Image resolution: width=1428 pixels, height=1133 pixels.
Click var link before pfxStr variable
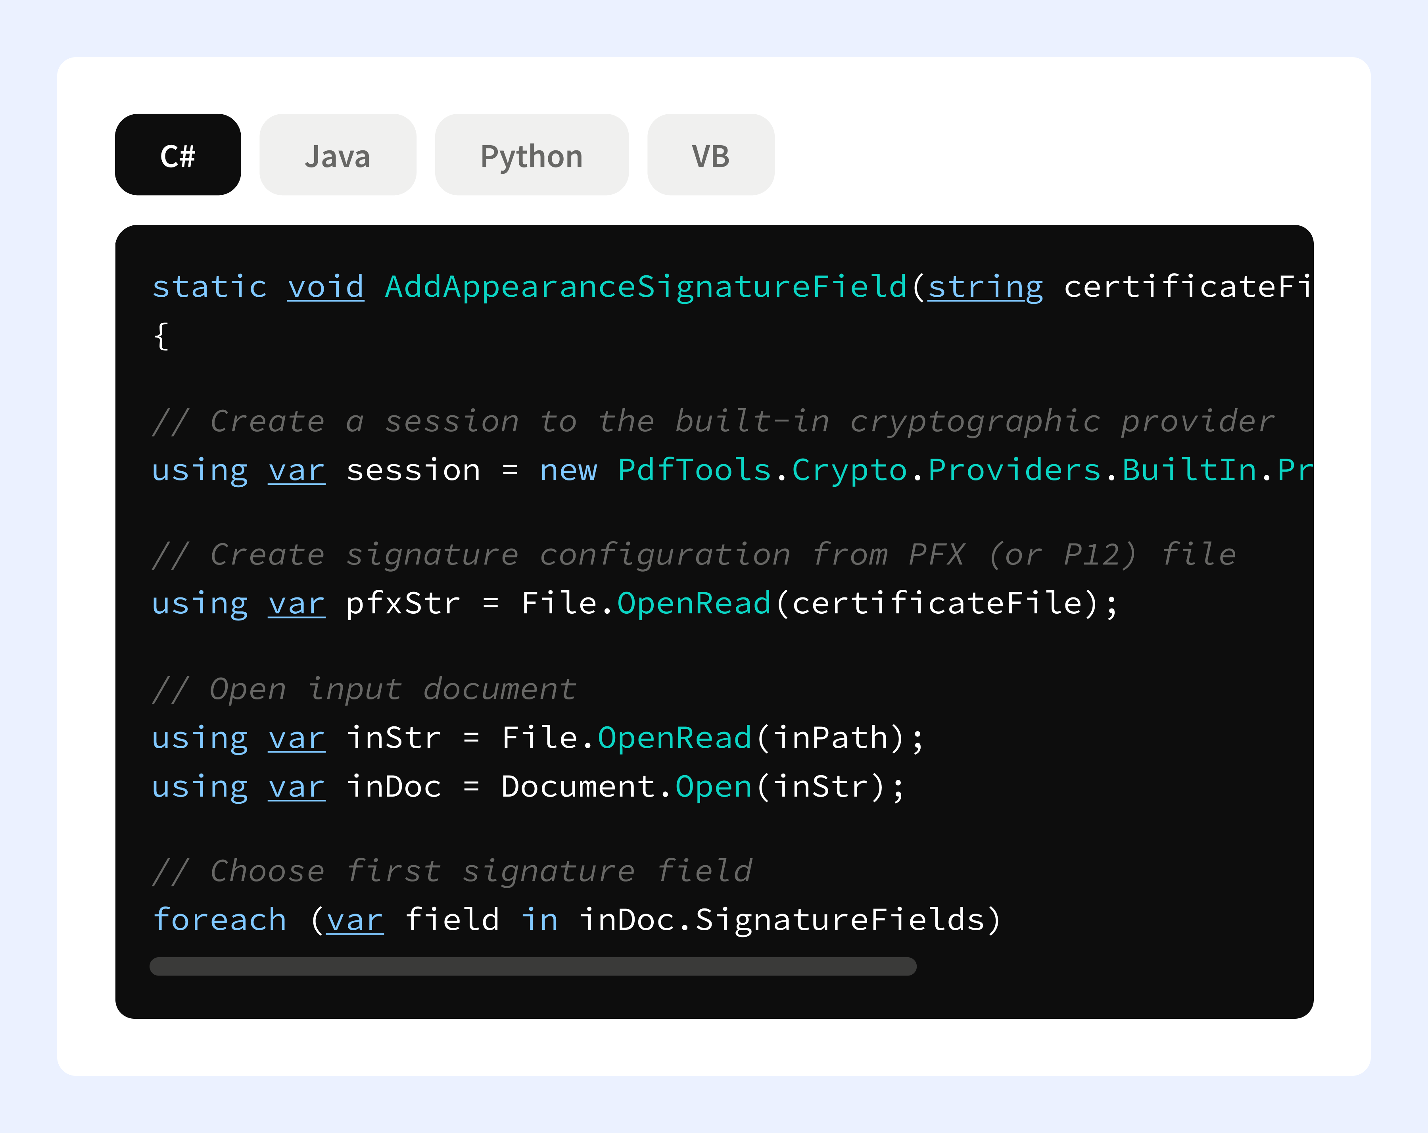[296, 604]
